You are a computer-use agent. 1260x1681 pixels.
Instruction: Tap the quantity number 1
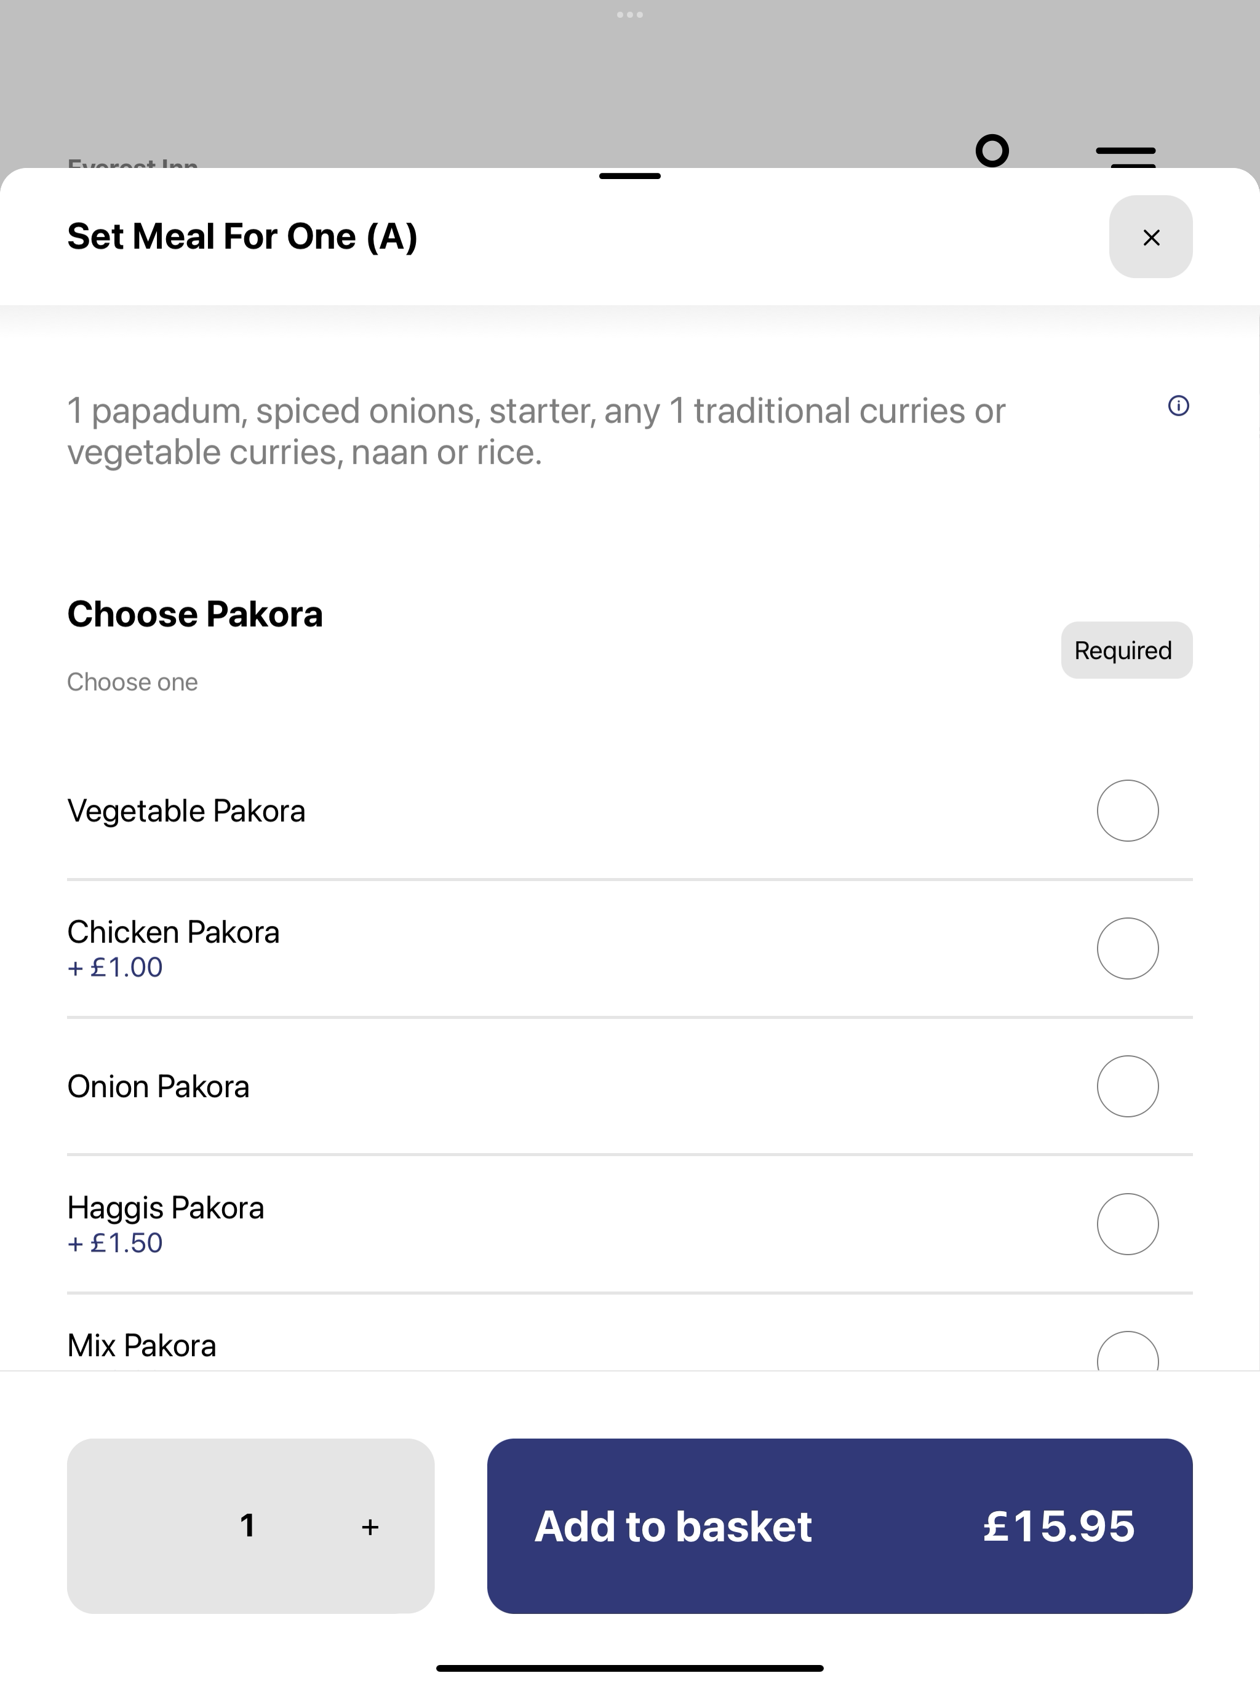[x=247, y=1526]
